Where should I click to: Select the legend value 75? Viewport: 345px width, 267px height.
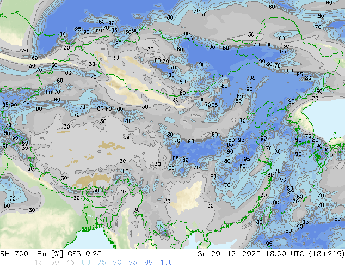[102, 263]
